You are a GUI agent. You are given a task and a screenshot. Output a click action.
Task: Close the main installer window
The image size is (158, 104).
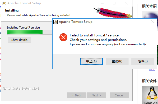pyautogui.click(x=126, y=3)
